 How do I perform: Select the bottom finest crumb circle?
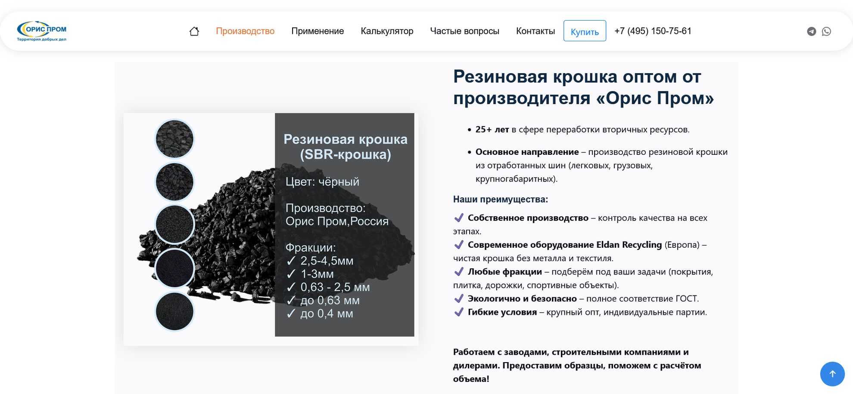click(174, 311)
